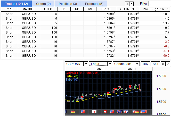
Task: Expand the CandleStick chart type dropdown
Action: coord(137,64)
